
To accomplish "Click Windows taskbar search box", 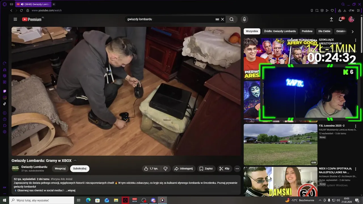I will pyautogui.click(x=42, y=200).
